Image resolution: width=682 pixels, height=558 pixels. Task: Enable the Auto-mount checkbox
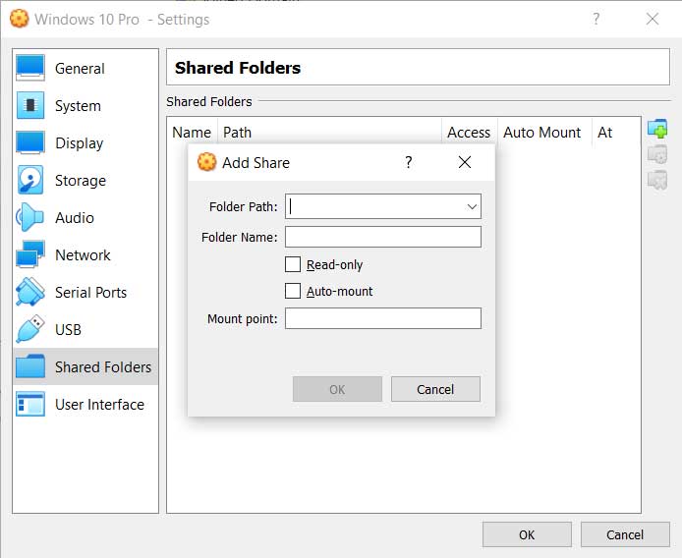tap(293, 291)
